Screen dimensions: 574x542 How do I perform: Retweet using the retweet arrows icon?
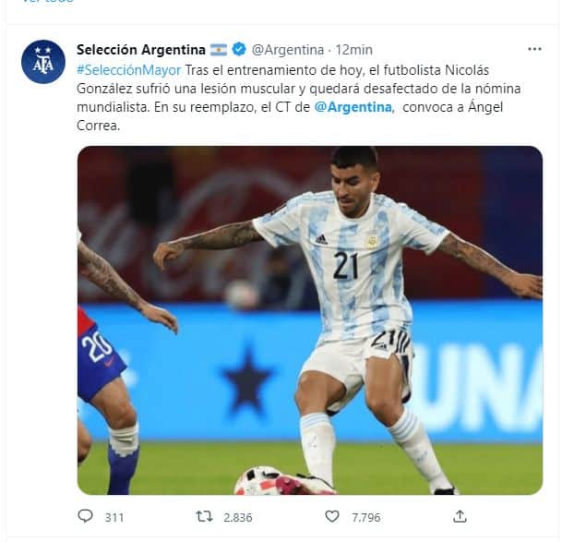(204, 517)
